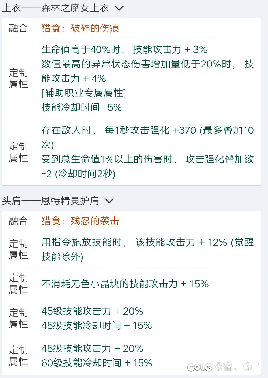Click the COLG watermark logo

(x=200, y=367)
